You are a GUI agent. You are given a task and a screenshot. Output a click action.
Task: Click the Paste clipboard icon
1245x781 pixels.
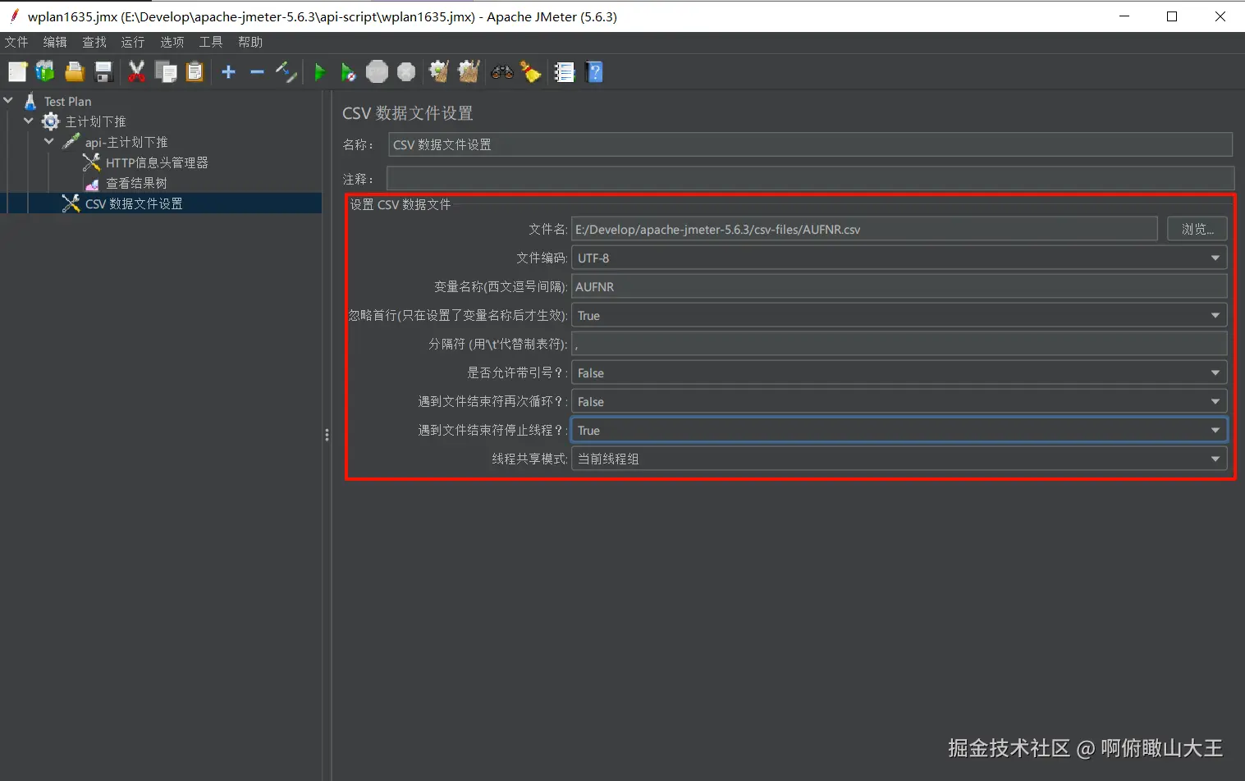coord(195,72)
